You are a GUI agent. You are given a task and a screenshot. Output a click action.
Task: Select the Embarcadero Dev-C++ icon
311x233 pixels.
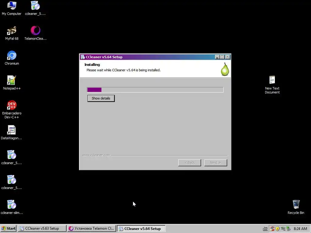(x=12, y=105)
